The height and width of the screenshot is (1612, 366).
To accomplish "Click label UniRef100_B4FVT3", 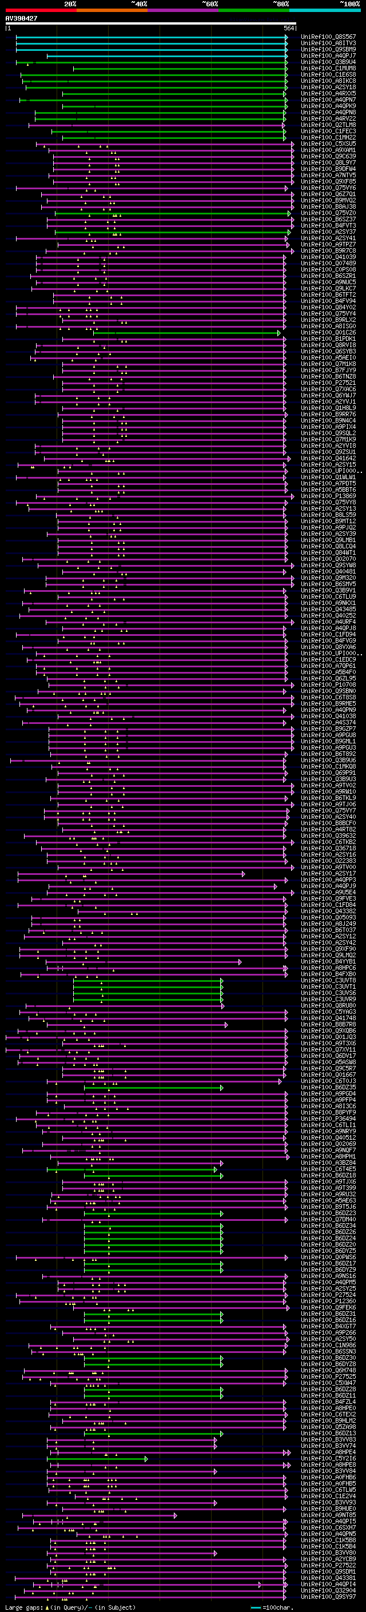I will click(x=328, y=225).
